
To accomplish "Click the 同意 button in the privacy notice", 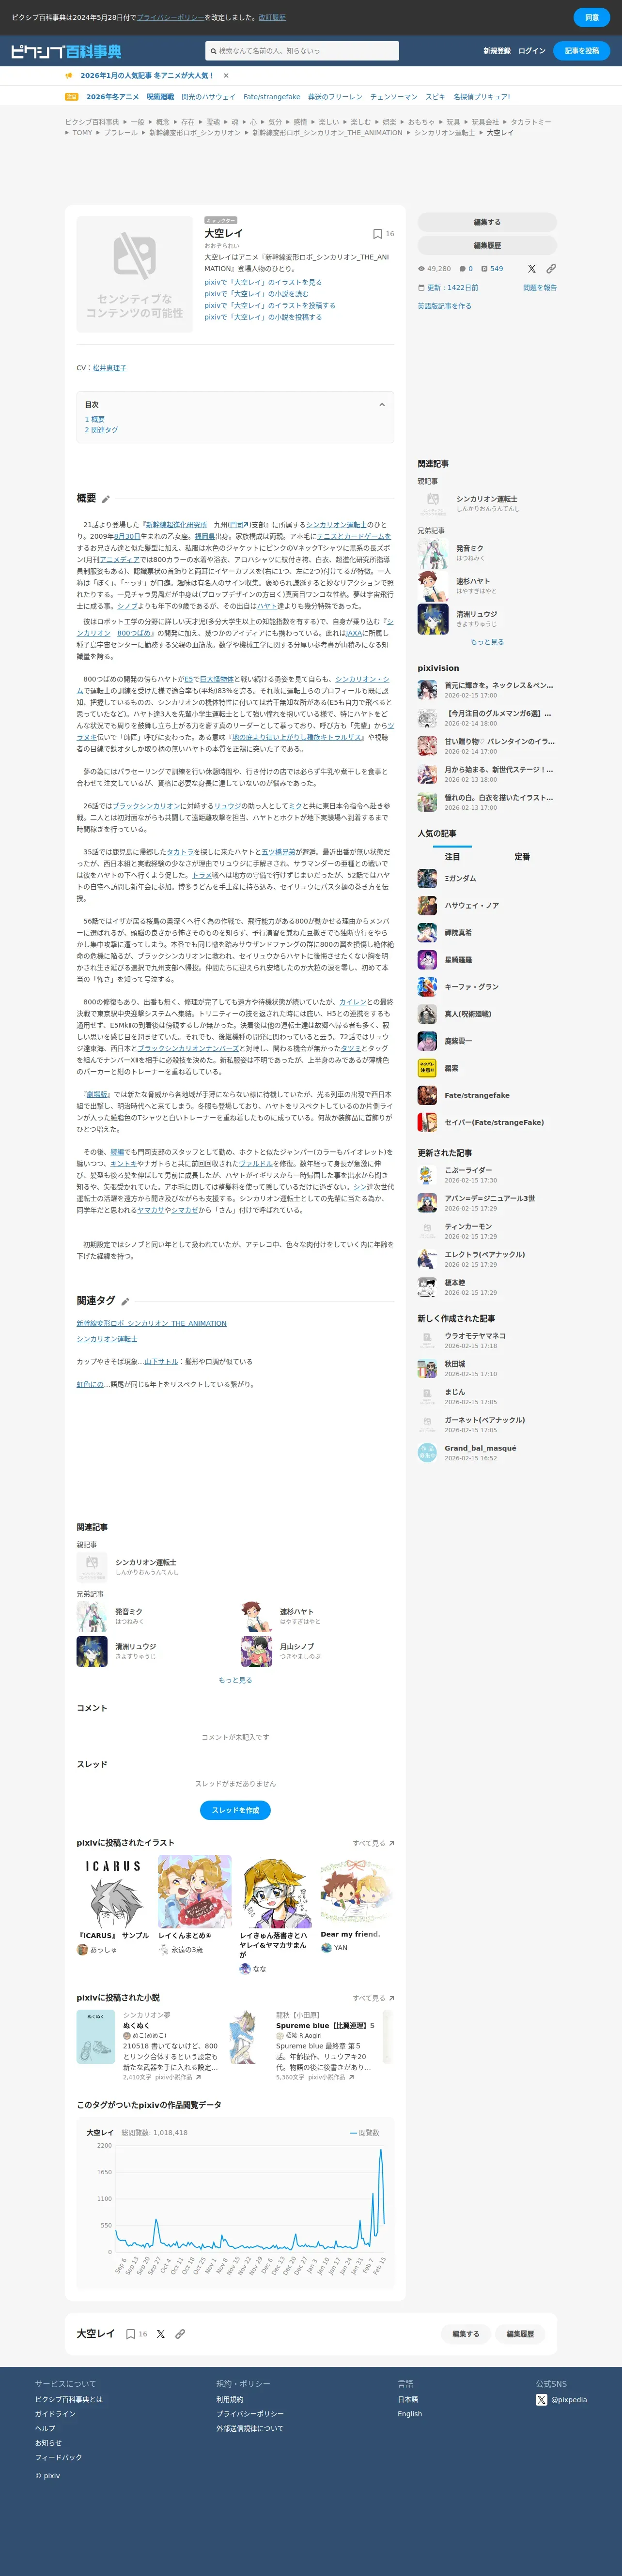I will click(x=591, y=17).
